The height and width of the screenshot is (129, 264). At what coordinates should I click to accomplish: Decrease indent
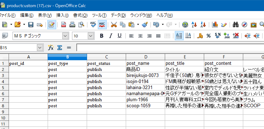(248, 36)
